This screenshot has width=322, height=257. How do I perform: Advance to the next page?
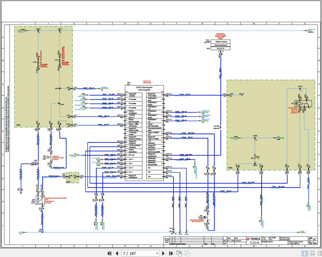coord(163,253)
